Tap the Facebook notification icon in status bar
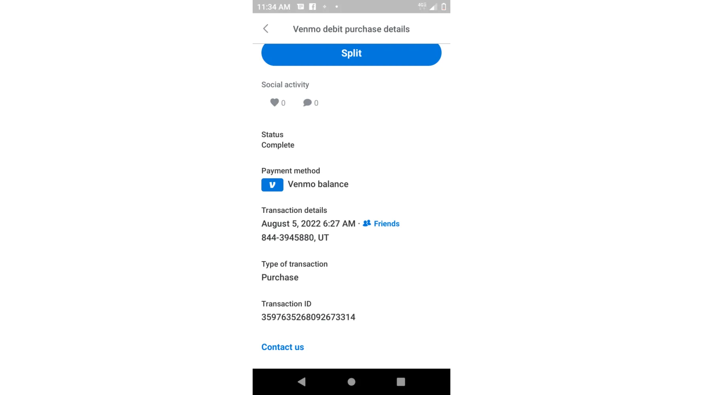Viewport: 703px width, 395px height. tap(312, 7)
